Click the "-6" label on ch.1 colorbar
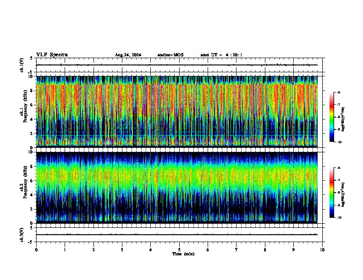This screenshot has height=280, width=363. click(x=338, y=92)
